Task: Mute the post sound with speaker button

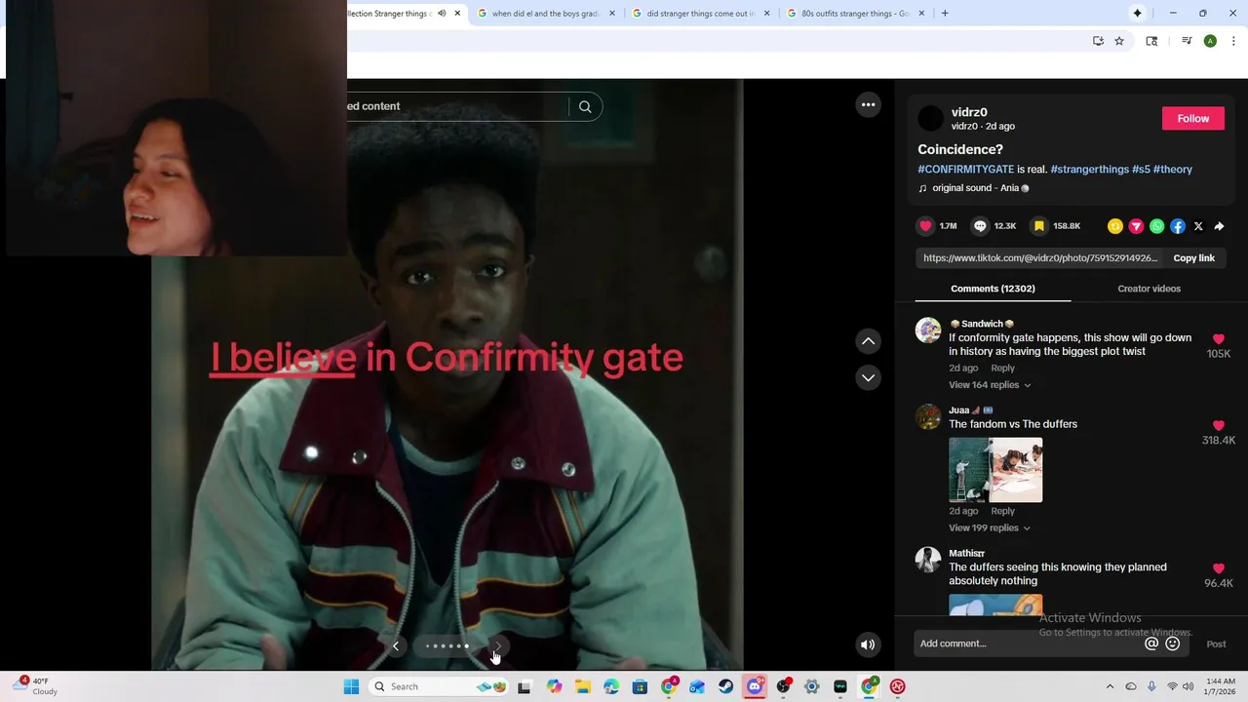Action: point(868,644)
